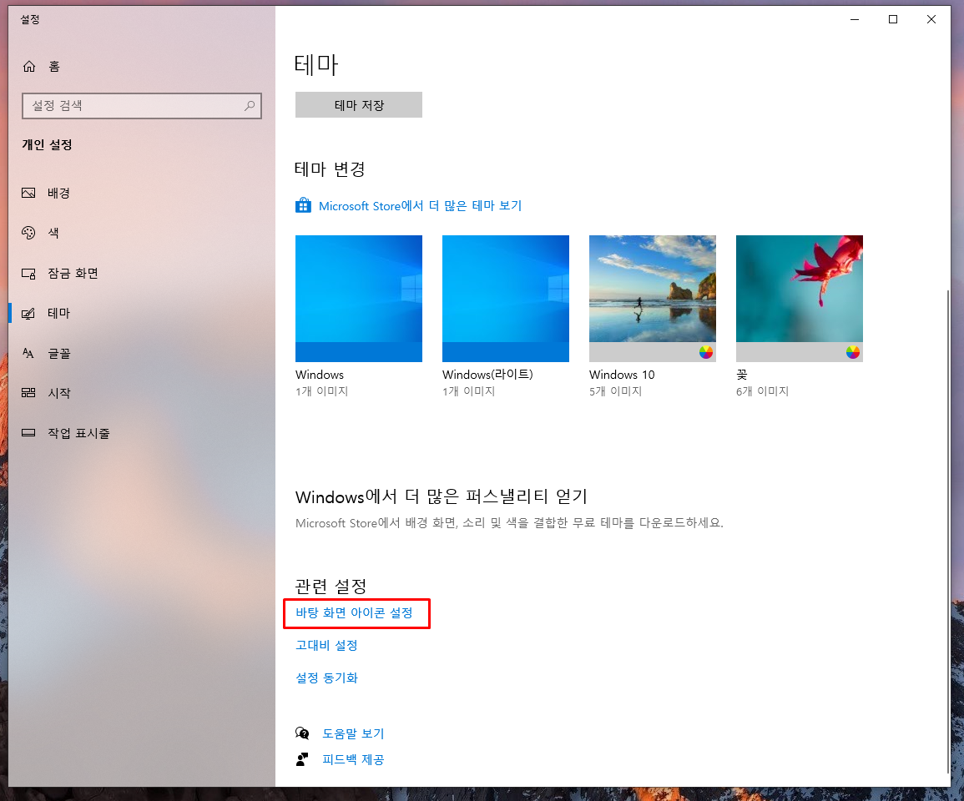Click the 배경 picture icon
964x801 pixels.
coord(28,193)
